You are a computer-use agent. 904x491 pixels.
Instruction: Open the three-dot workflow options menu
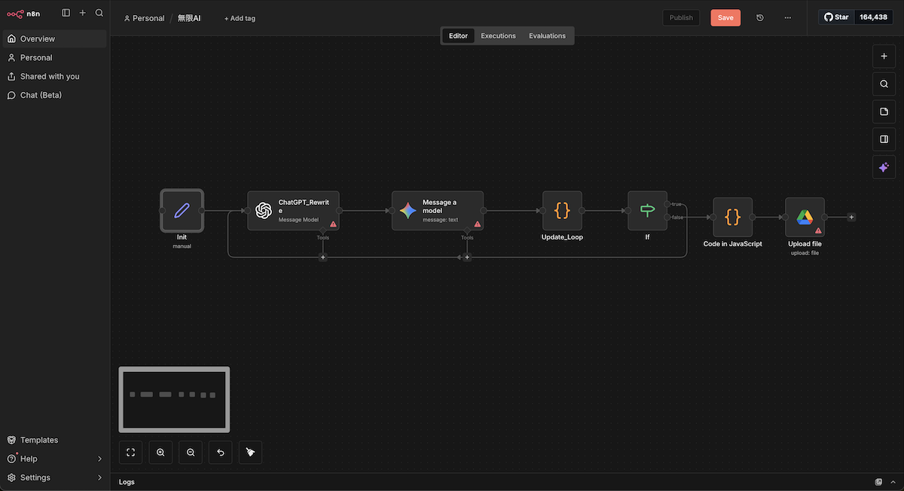click(788, 18)
